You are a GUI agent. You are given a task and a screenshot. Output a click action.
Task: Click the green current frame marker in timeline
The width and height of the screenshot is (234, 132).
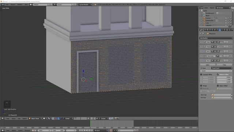[x=90, y=124]
